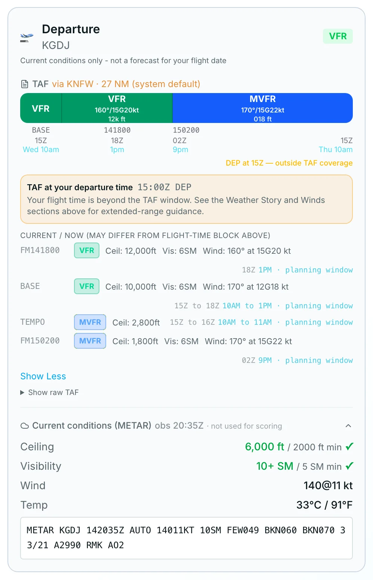Click the VFR badge in BASE row

(87, 286)
